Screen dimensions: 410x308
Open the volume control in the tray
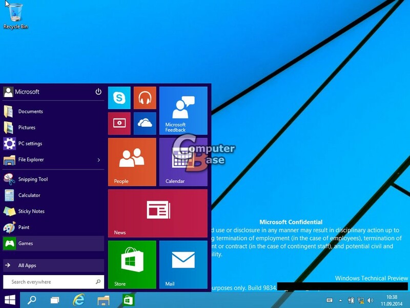tap(370, 299)
